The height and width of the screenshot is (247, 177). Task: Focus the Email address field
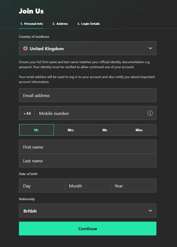click(87, 95)
